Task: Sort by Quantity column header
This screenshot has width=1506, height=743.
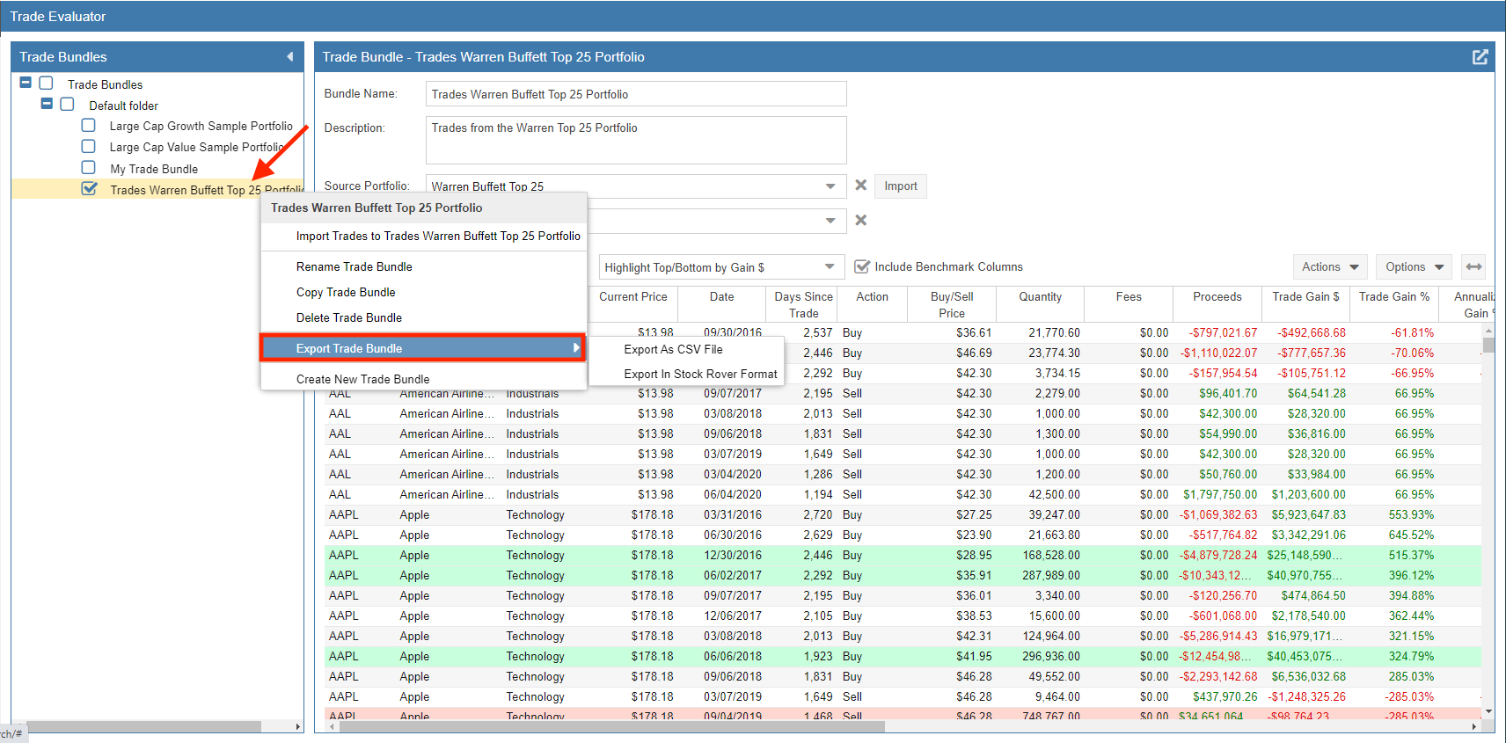Action: point(1041,304)
